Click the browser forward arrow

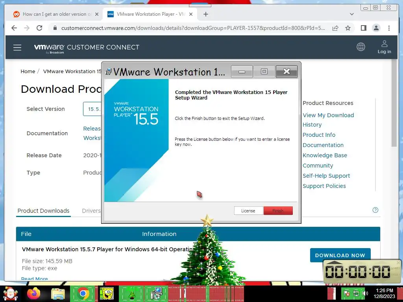[x=27, y=28]
